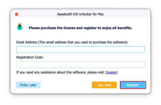Click the assistance help sentence text
The width and height of the screenshot is (161, 105).
pyautogui.click(x=60, y=72)
